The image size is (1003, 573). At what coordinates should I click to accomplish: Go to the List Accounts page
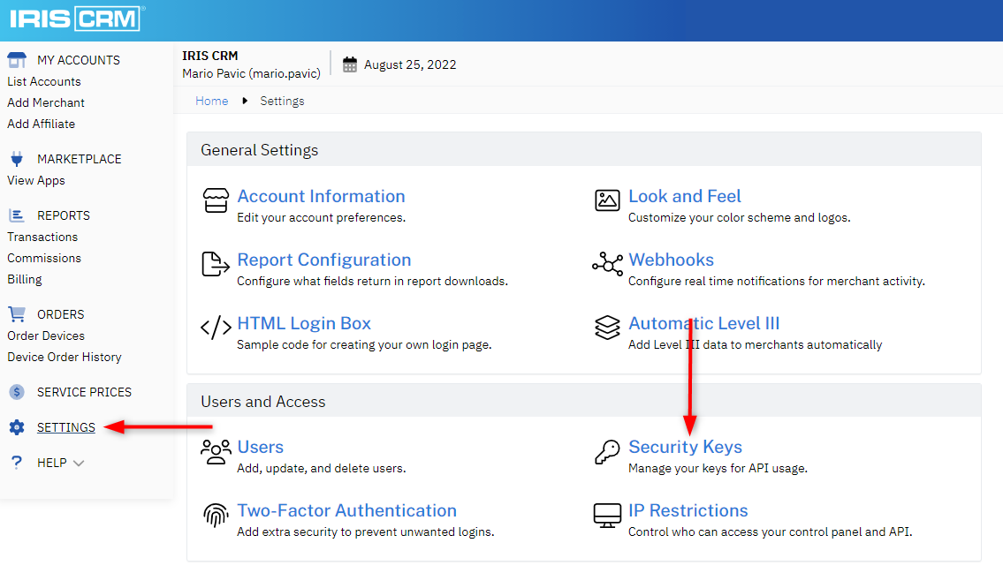coord(44,81)
